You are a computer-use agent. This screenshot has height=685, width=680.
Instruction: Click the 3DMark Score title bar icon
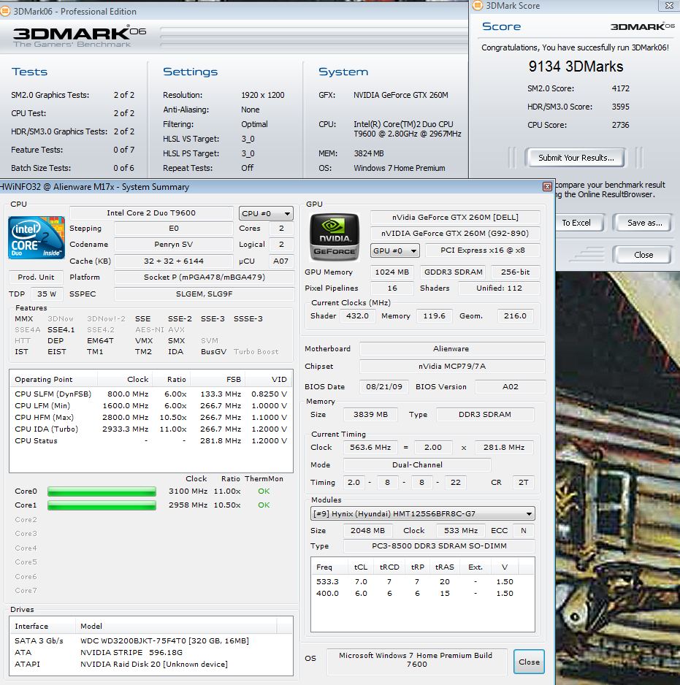tap(478, 6)
